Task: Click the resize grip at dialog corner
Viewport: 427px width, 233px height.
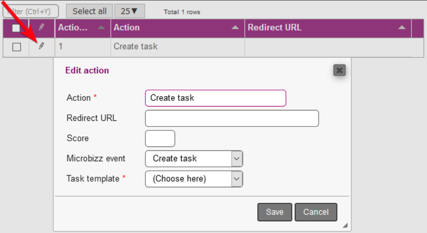Action: click(x=345, y=226)
